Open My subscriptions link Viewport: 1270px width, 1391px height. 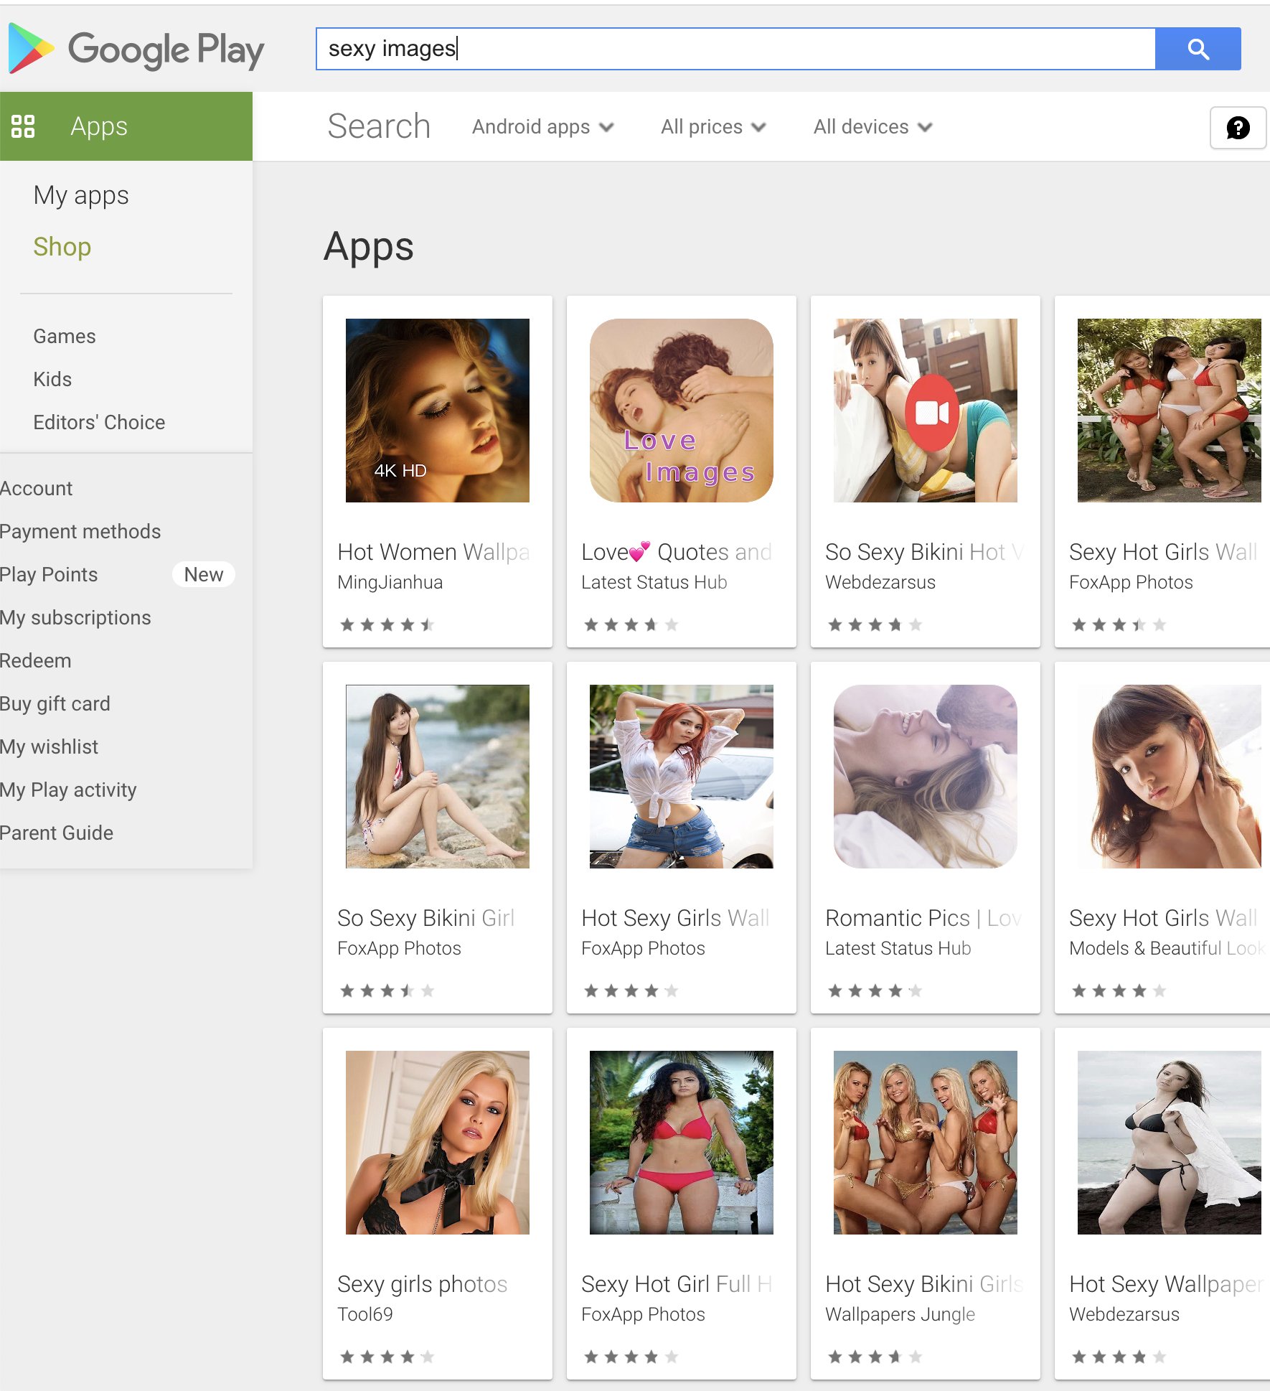pos(75,617)
